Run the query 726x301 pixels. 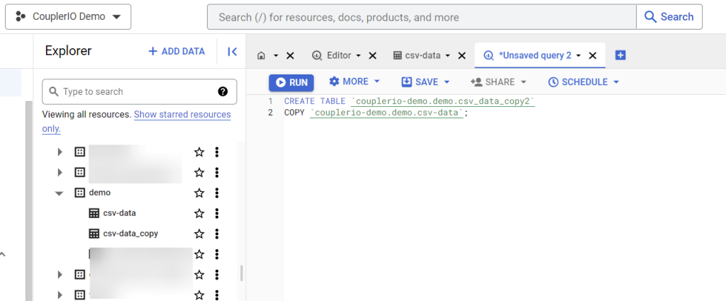[291, 82]
